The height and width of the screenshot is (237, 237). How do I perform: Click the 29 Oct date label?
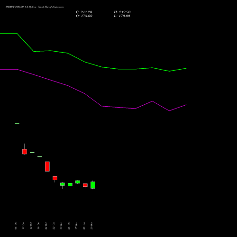pyautogui.click(x=91, y=226)
